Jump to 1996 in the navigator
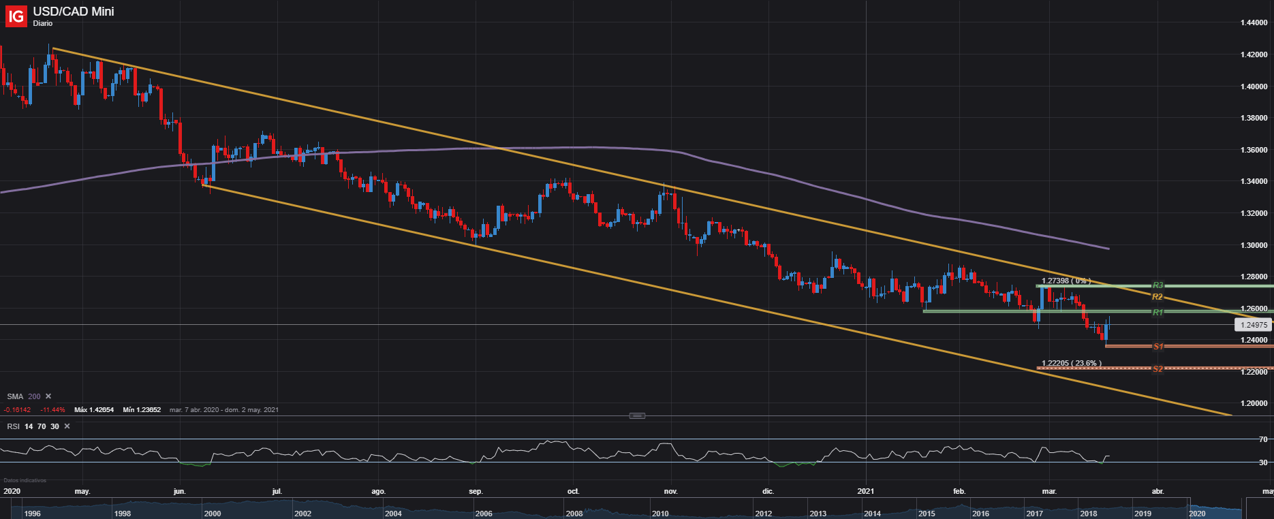This screenshot has height=519, width=1274. tap(32, 514)
